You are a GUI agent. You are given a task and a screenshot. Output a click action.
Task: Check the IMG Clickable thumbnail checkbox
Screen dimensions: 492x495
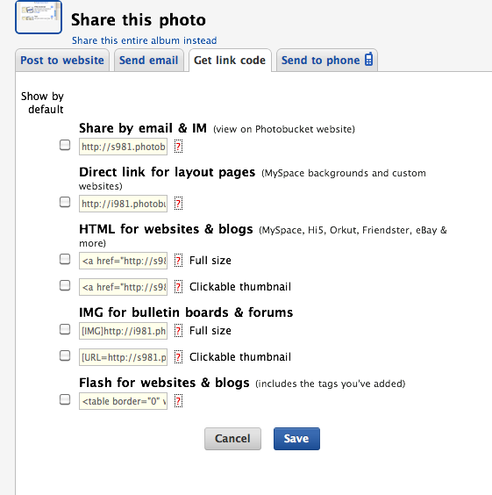[65, 355]
